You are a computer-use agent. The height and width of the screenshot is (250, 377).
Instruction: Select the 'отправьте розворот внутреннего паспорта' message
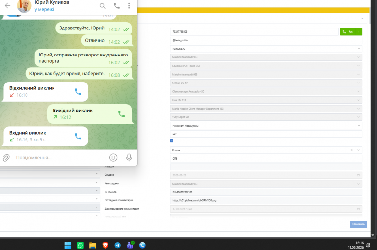coord(83,58)
